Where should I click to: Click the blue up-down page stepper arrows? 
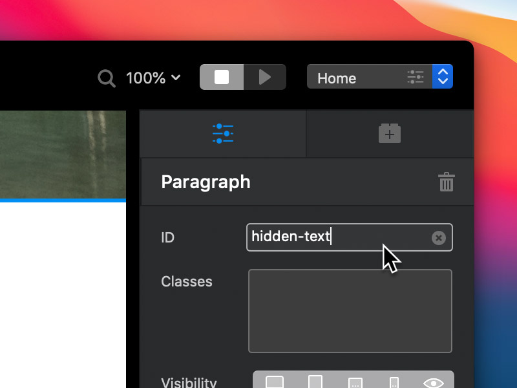[x=443, y=76]
